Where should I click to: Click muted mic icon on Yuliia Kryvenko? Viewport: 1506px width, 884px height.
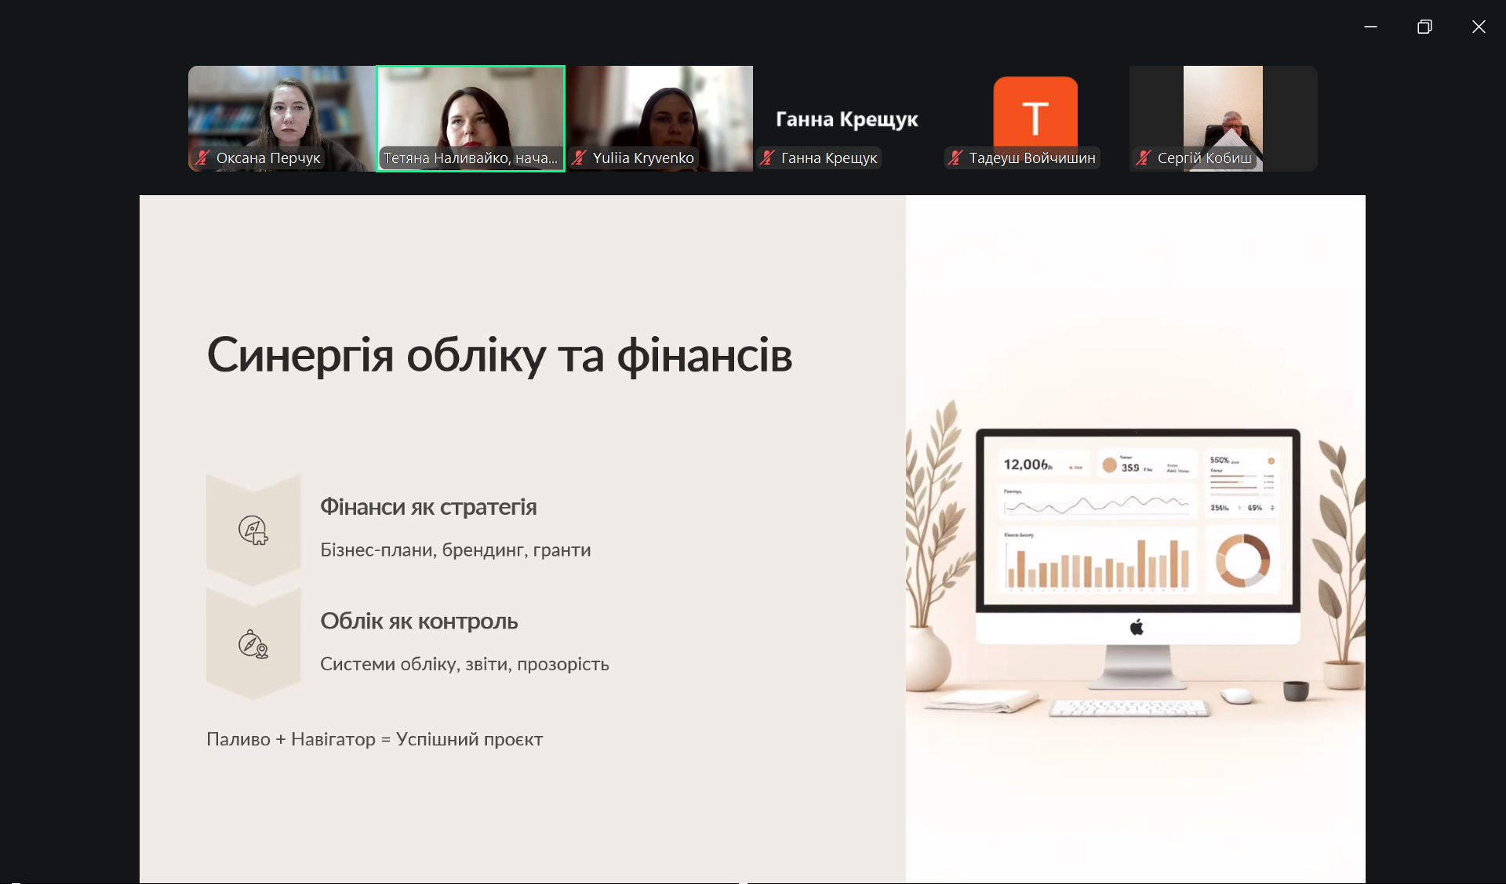[x=579, y=158]
